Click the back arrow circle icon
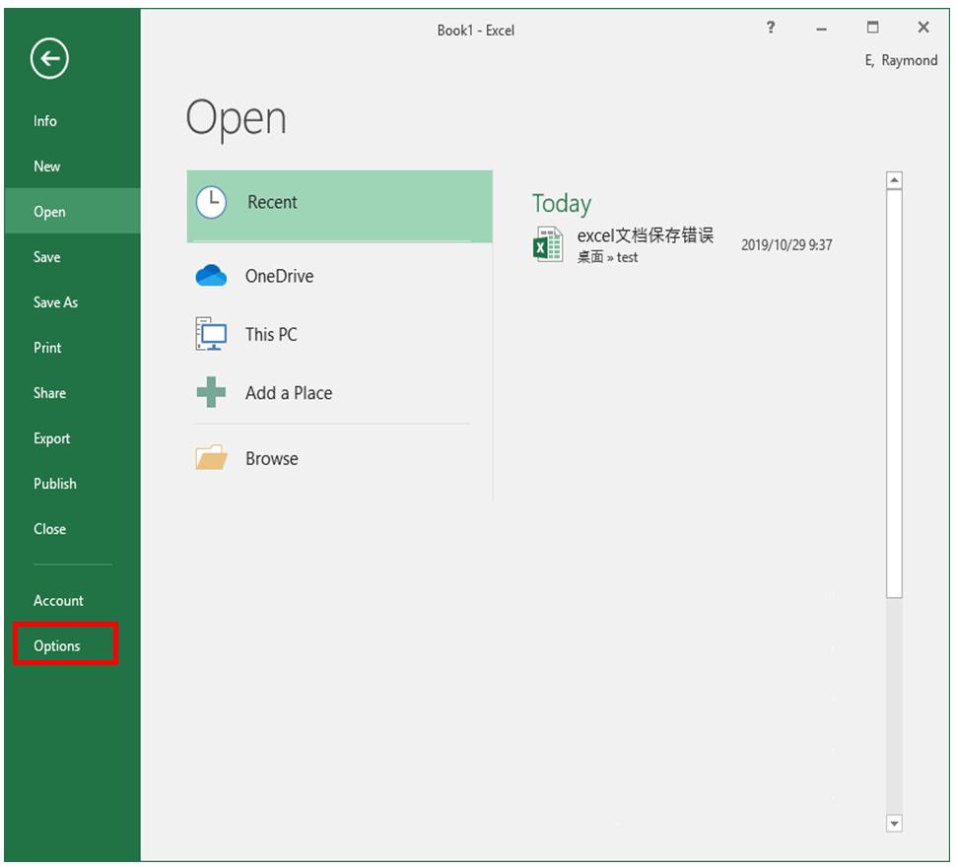Screen dimensions: 956x867 click(49, 60)
